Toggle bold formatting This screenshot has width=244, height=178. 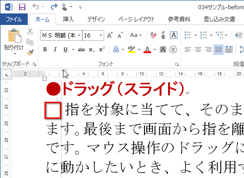(x=45, y=49)
